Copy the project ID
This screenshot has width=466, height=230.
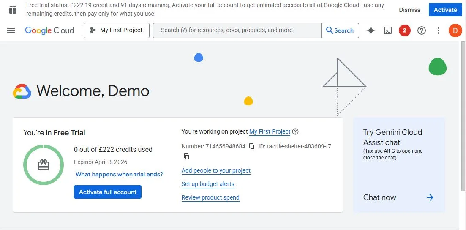[186, 156]
